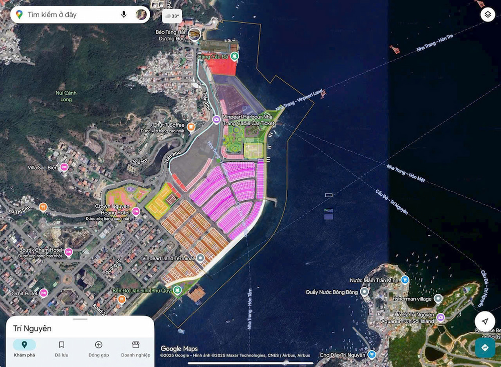Tap the Chut T Coffee marker
Viewport: 501px width, 367px height.
(x=191, y=127)
